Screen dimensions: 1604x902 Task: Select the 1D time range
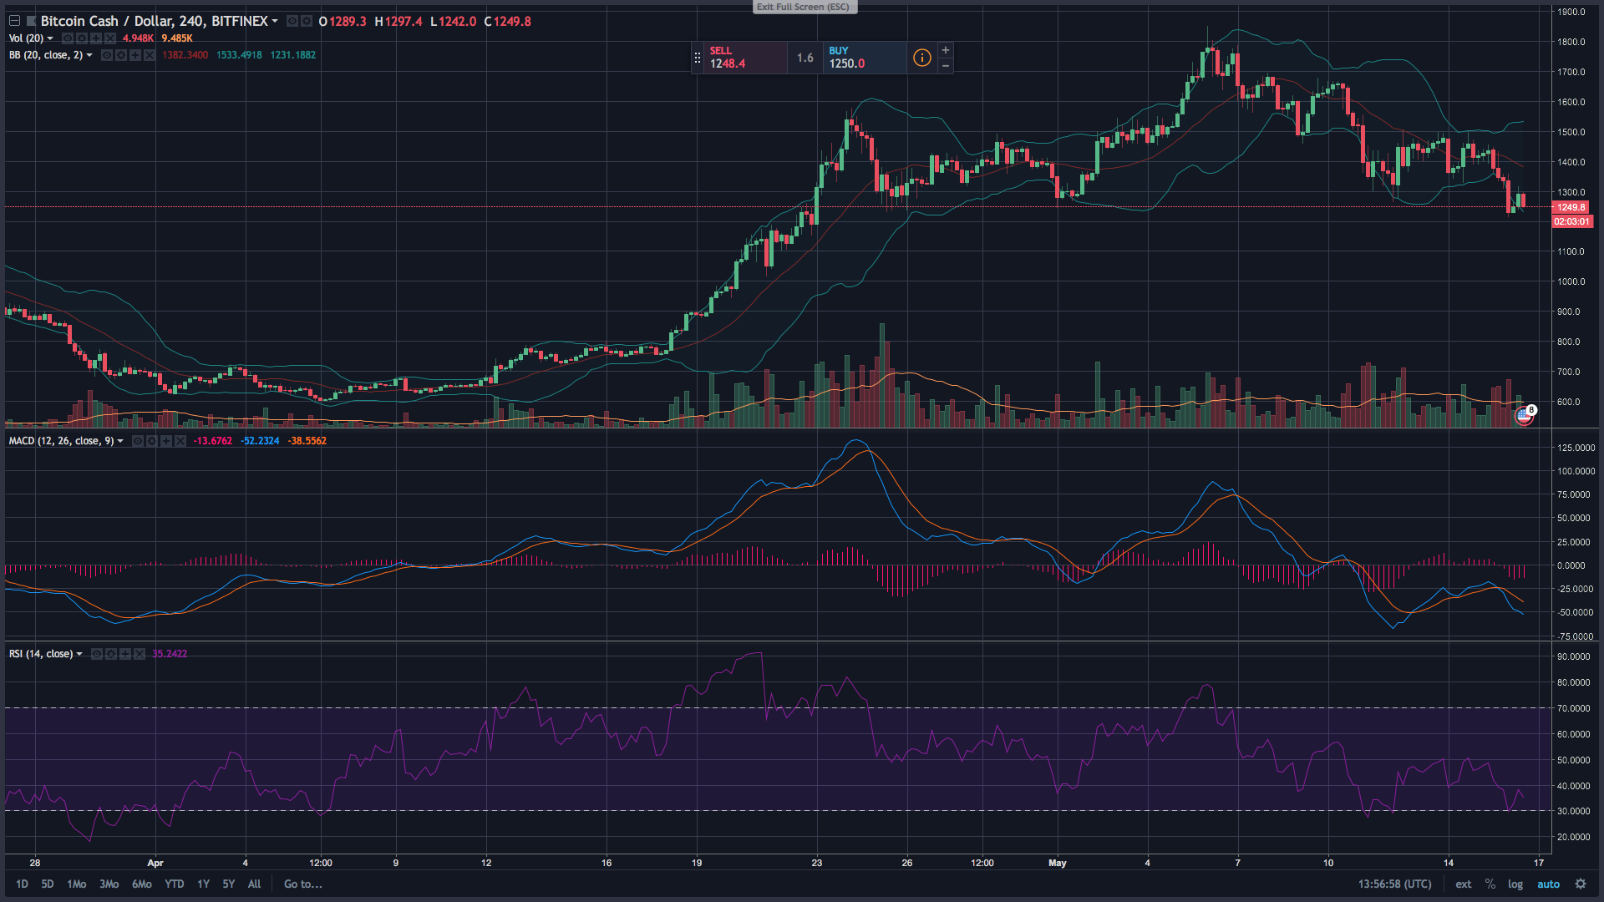pos(23,884)
